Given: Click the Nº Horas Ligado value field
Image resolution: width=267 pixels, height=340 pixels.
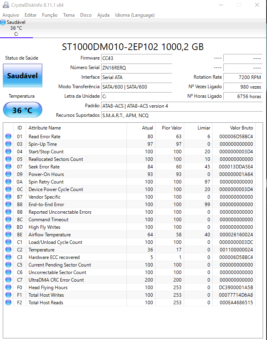Looking at the screenshot, I should pos(243,96).
